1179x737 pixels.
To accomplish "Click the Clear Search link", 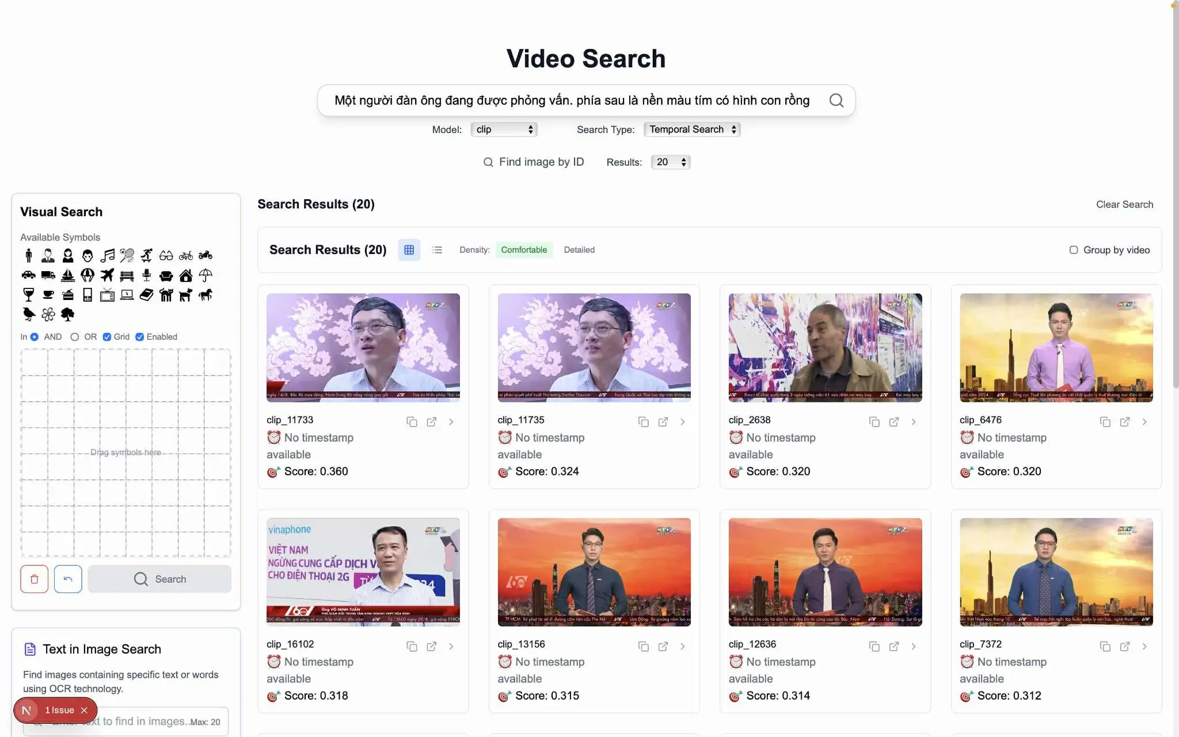I will click(1124, 204).
